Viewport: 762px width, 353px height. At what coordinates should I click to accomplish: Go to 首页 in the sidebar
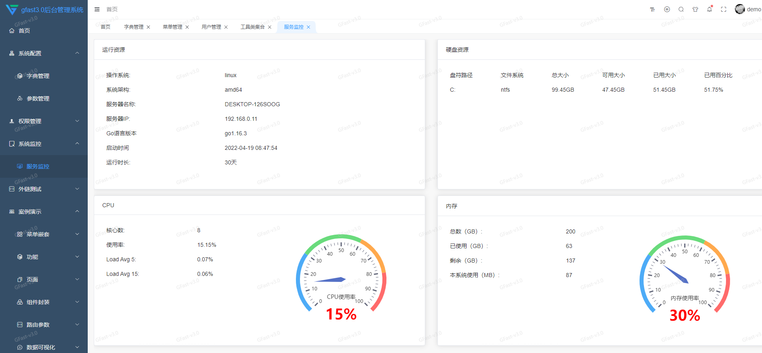[x=44, y=31]
